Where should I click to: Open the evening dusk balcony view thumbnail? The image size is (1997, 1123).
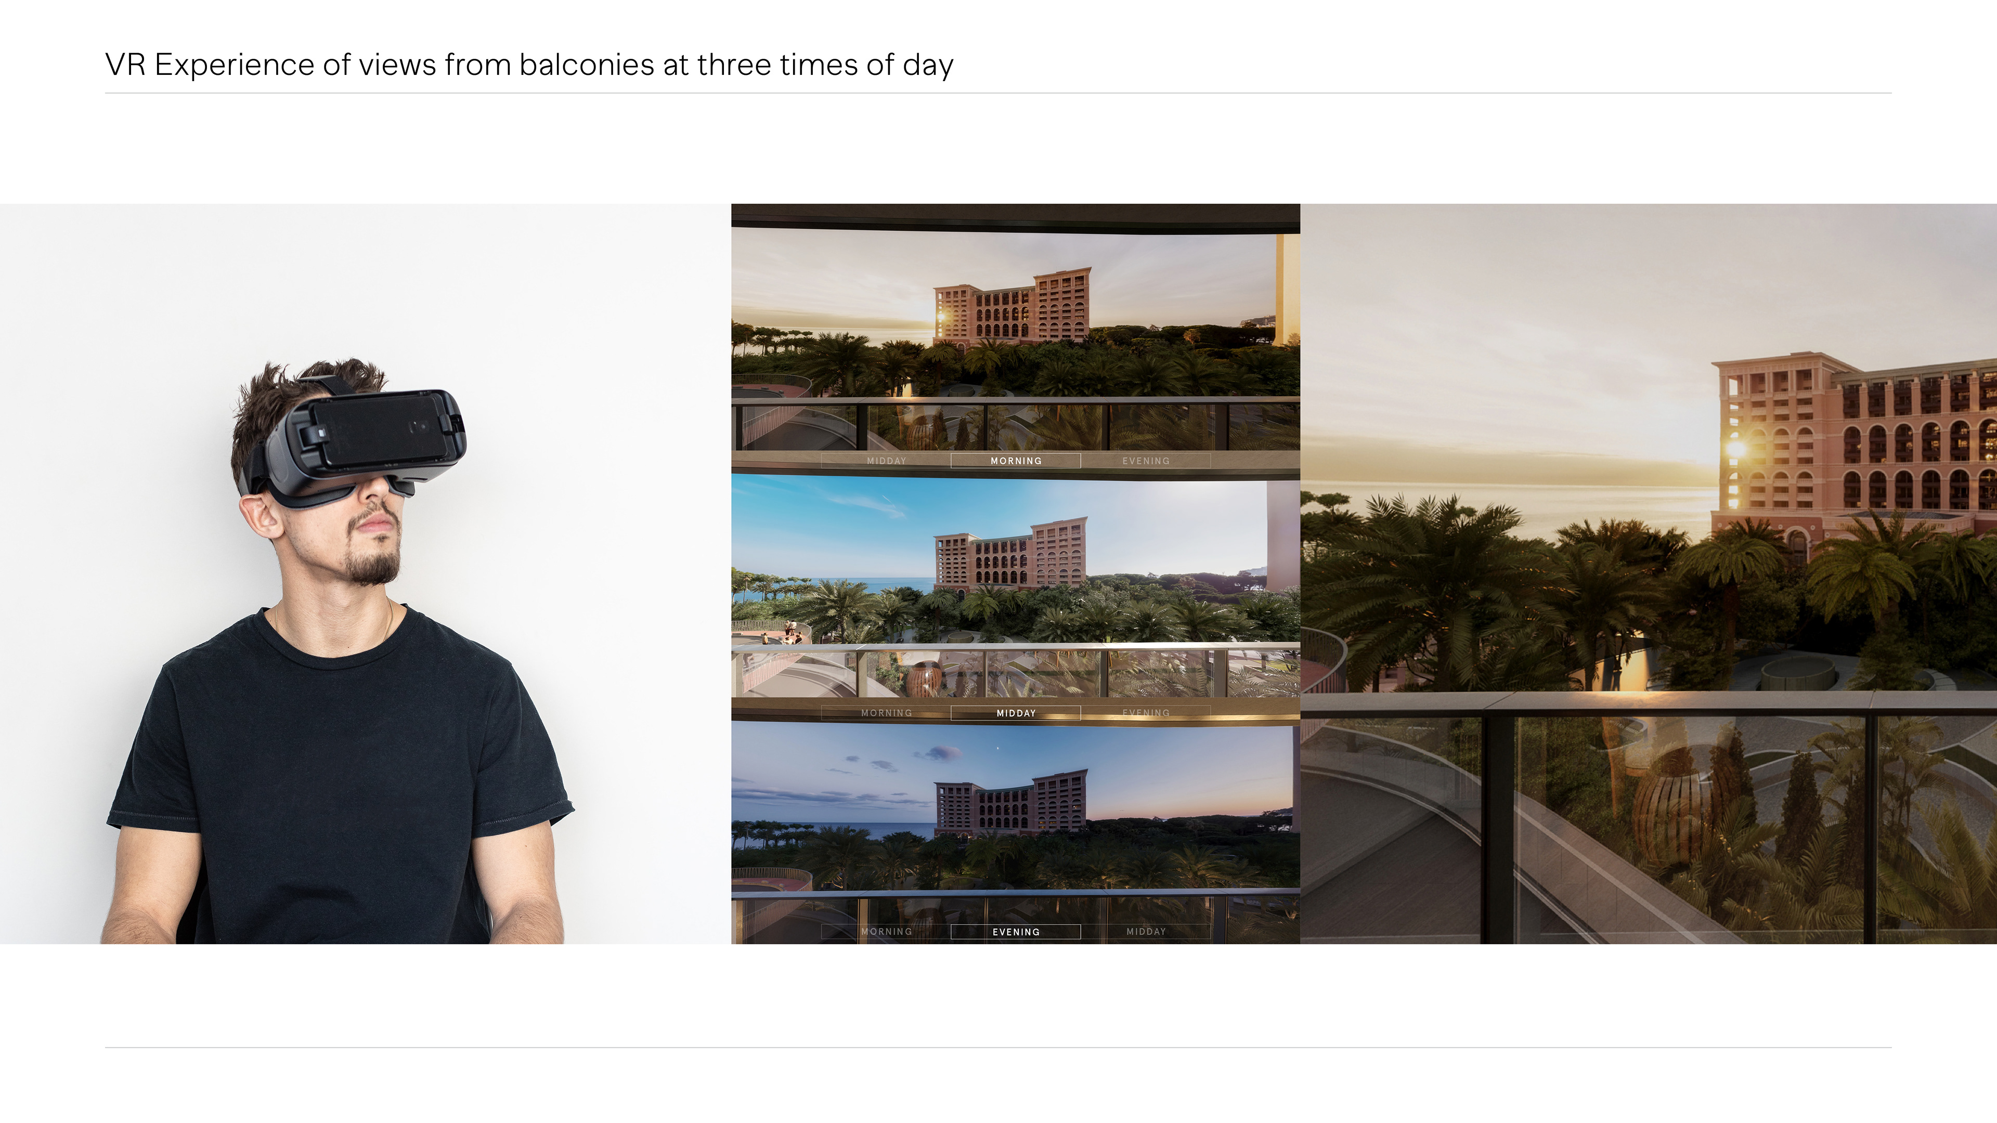[x=1016, y=833]
